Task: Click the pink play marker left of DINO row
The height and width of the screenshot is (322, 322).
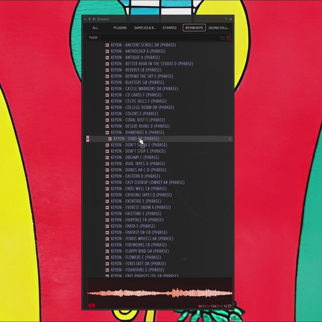Action: (x=88, y=139)
